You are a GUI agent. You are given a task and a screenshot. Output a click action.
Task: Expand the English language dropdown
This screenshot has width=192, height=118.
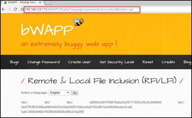point(59,93)
